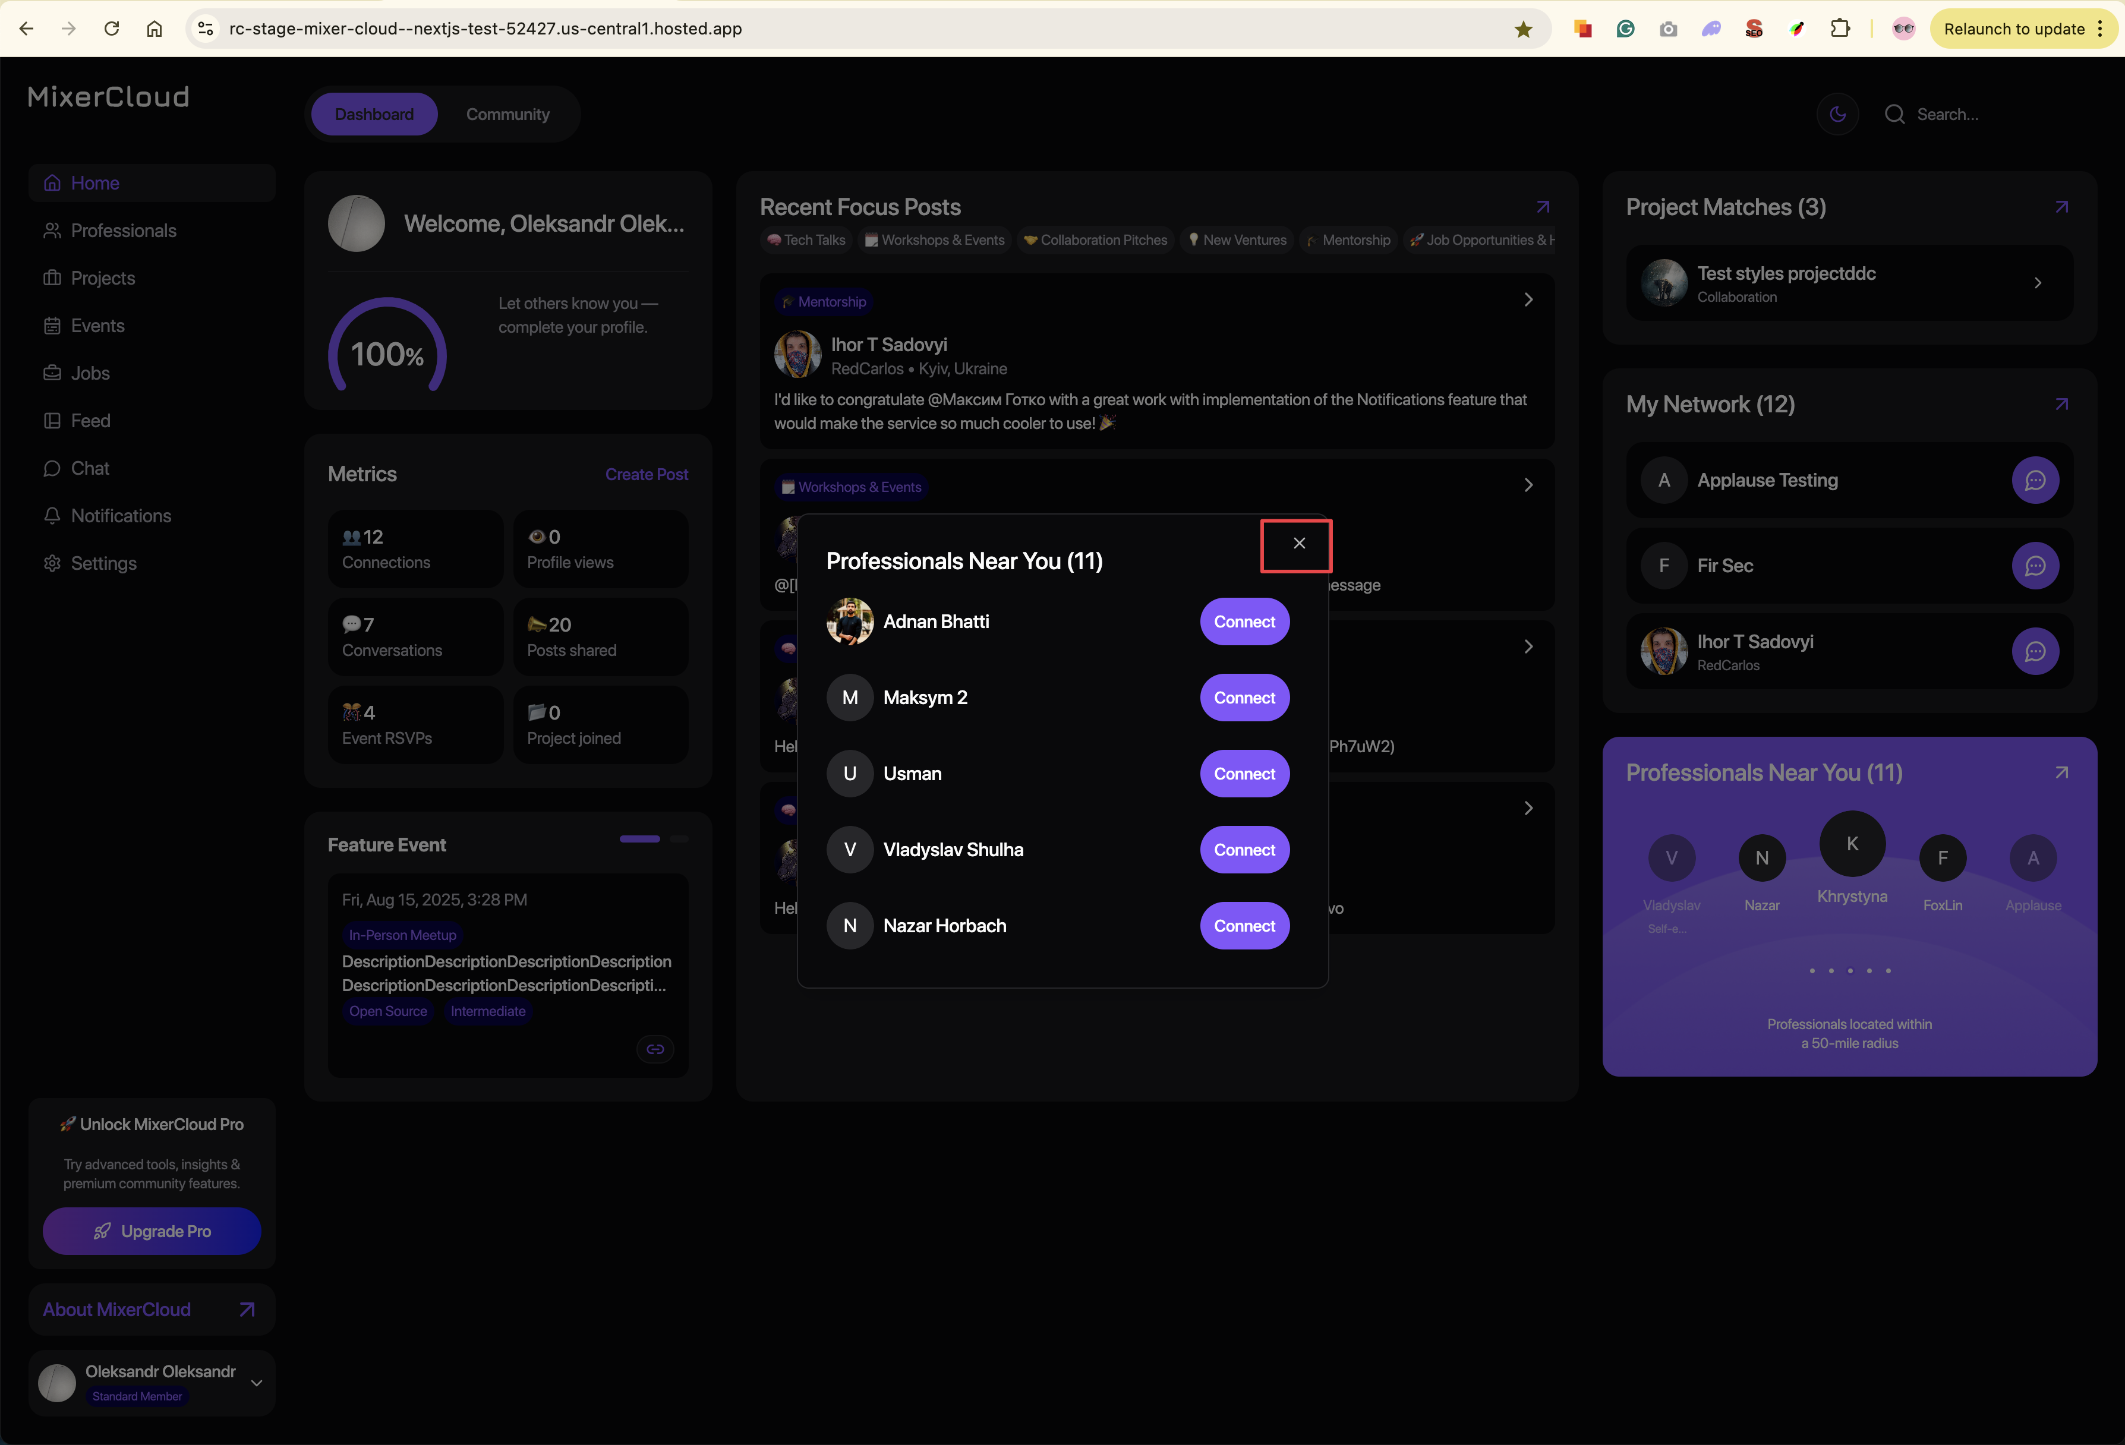Switch to the Community tab
The height and width of the screenshot is (1445, 2125).
coord(507,114)
